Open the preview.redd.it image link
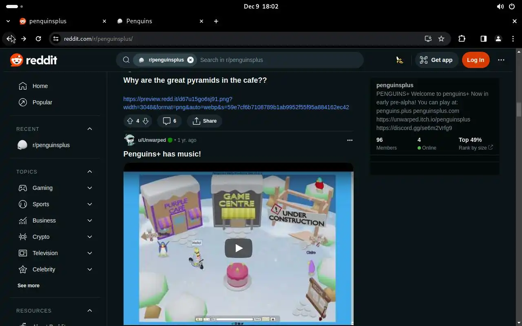Viewport: 522px width, 326px height. 236,103
